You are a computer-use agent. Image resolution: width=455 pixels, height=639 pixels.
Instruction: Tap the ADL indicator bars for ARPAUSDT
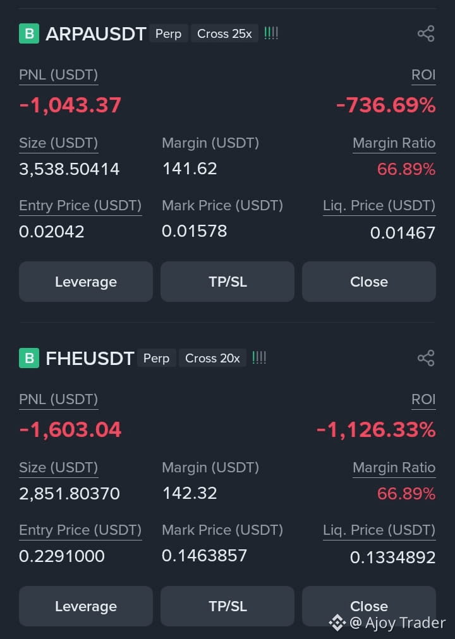click(x=271, y=33)
